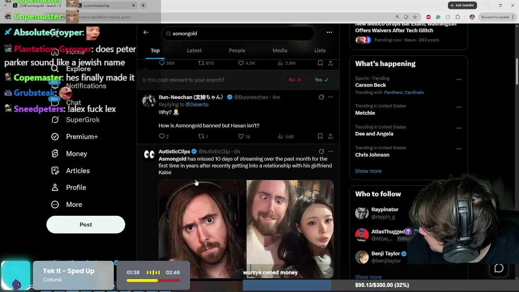Open Money in the sidebar

click(69, 154)
